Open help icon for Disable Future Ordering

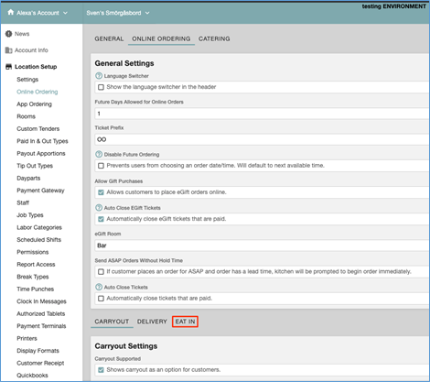tap(99, 154)
